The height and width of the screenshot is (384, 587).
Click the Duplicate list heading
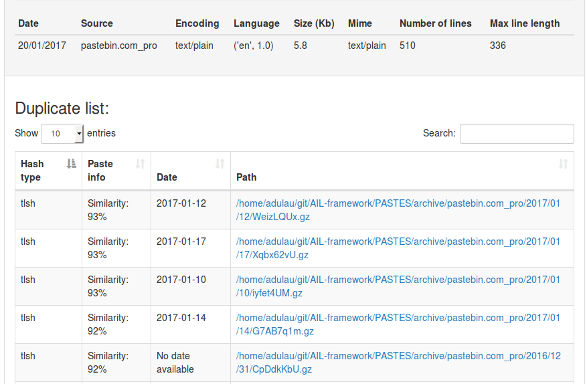(x=62, y=108)
